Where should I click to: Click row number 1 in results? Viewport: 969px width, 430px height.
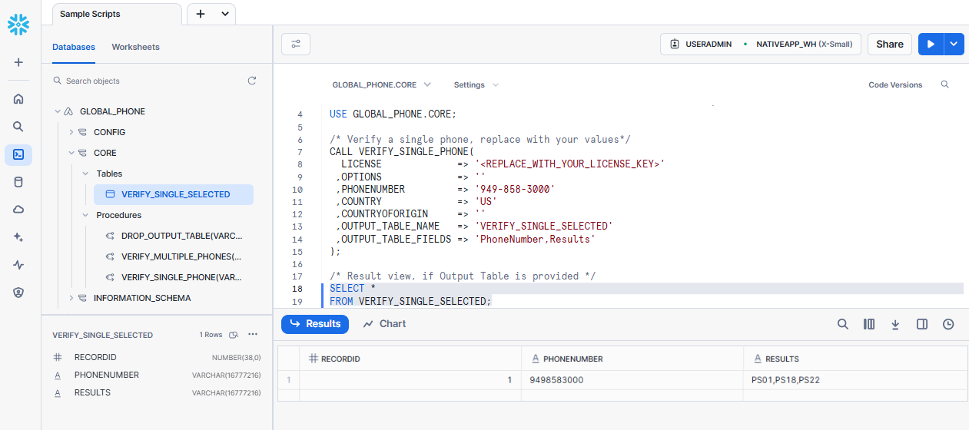pyautogui.click(x=288, y=380)
